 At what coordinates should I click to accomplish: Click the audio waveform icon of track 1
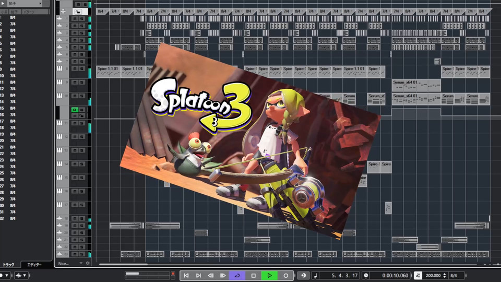click(59, 19)
